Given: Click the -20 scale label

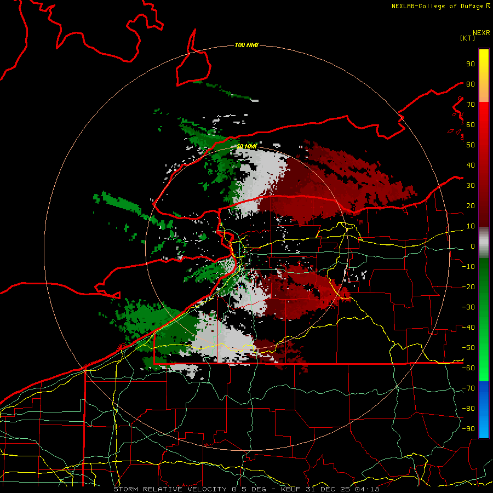Looking at the screenshot, I should click(468, 286).
